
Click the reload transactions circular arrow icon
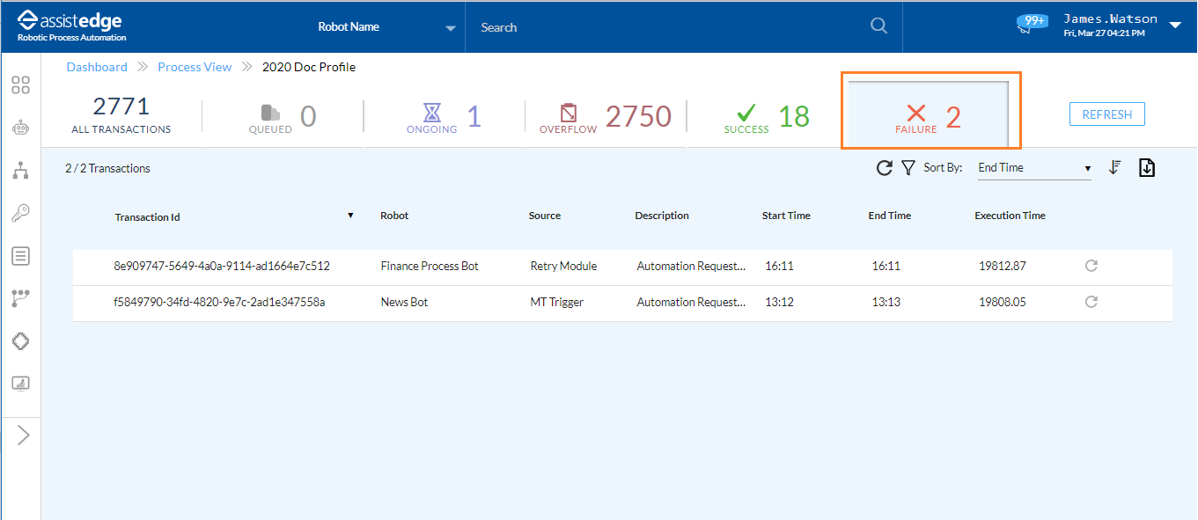click(x=885, y=167)
